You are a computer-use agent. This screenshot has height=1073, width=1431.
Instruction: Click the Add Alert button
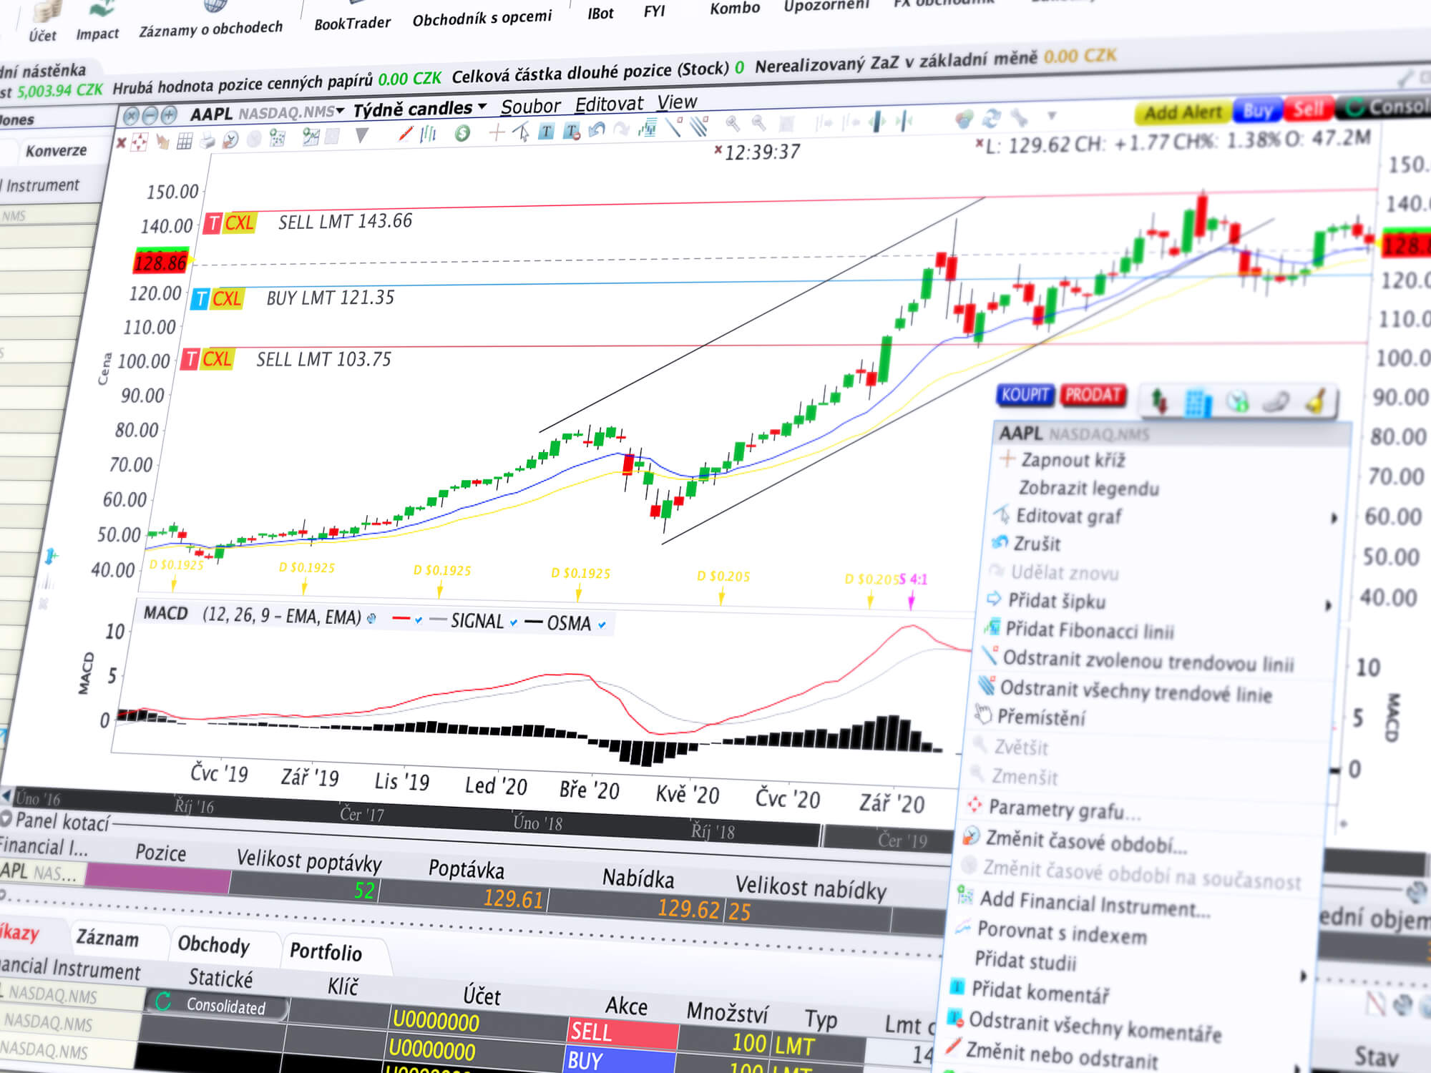tap(1182, 112)
